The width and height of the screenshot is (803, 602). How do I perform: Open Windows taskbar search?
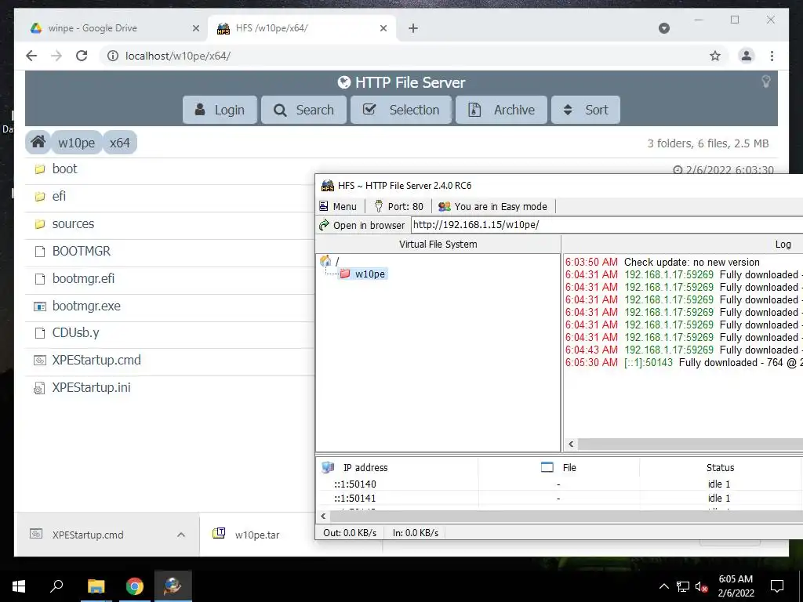click(x=56, y=586)
